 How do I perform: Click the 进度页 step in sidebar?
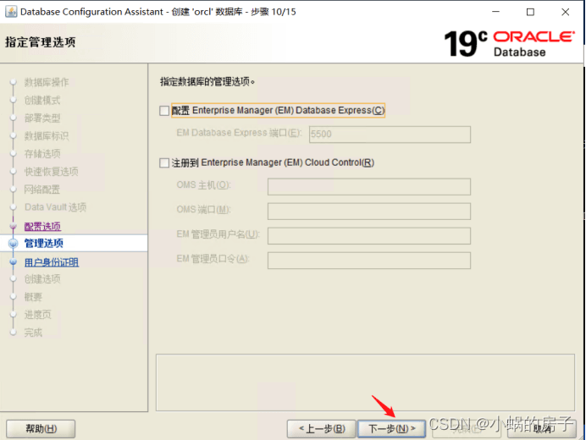point(38,315)
